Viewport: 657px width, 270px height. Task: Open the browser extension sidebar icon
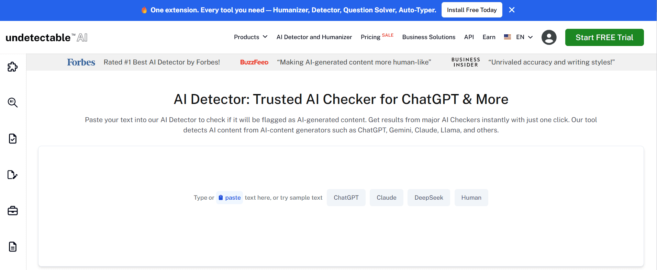point(13,67)
